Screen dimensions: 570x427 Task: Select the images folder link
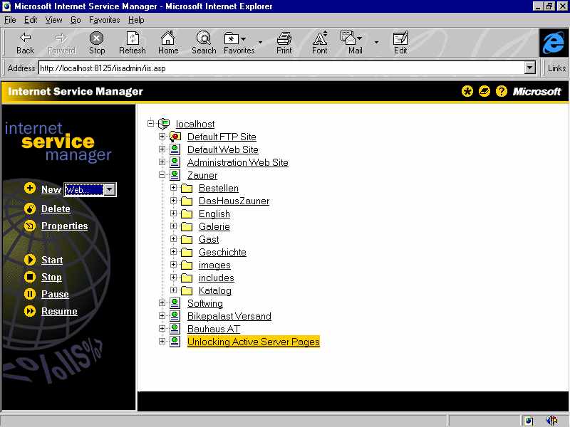tap(214, 265)
